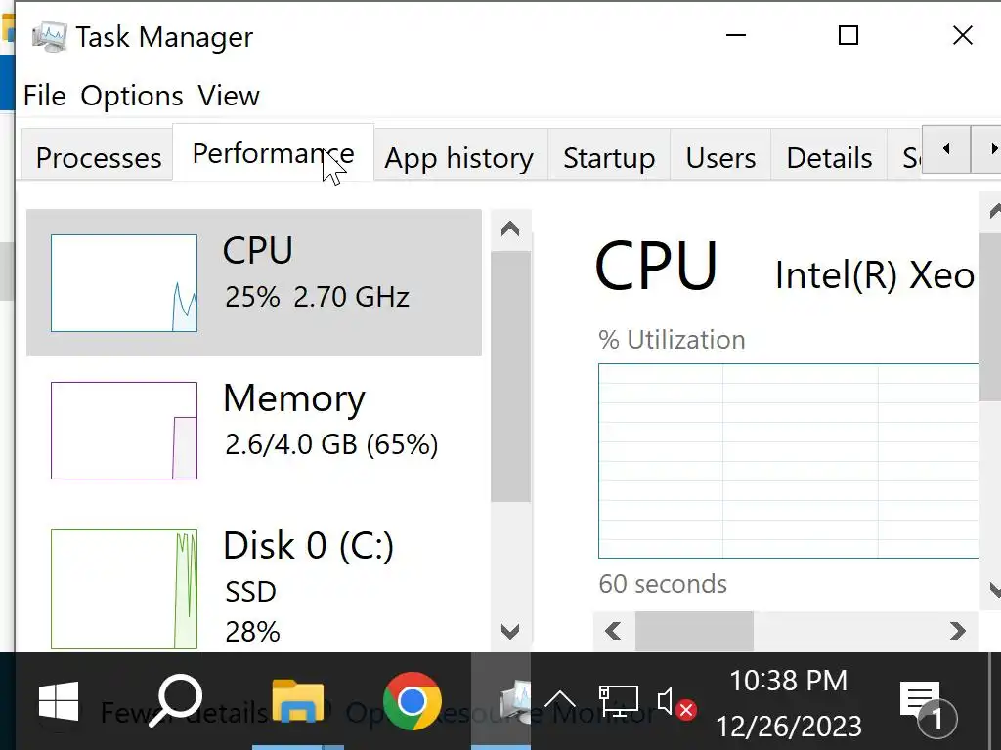Click the Windows Start button
The height and width of the screenshot is (750, 1001).
tap(59, 701)
